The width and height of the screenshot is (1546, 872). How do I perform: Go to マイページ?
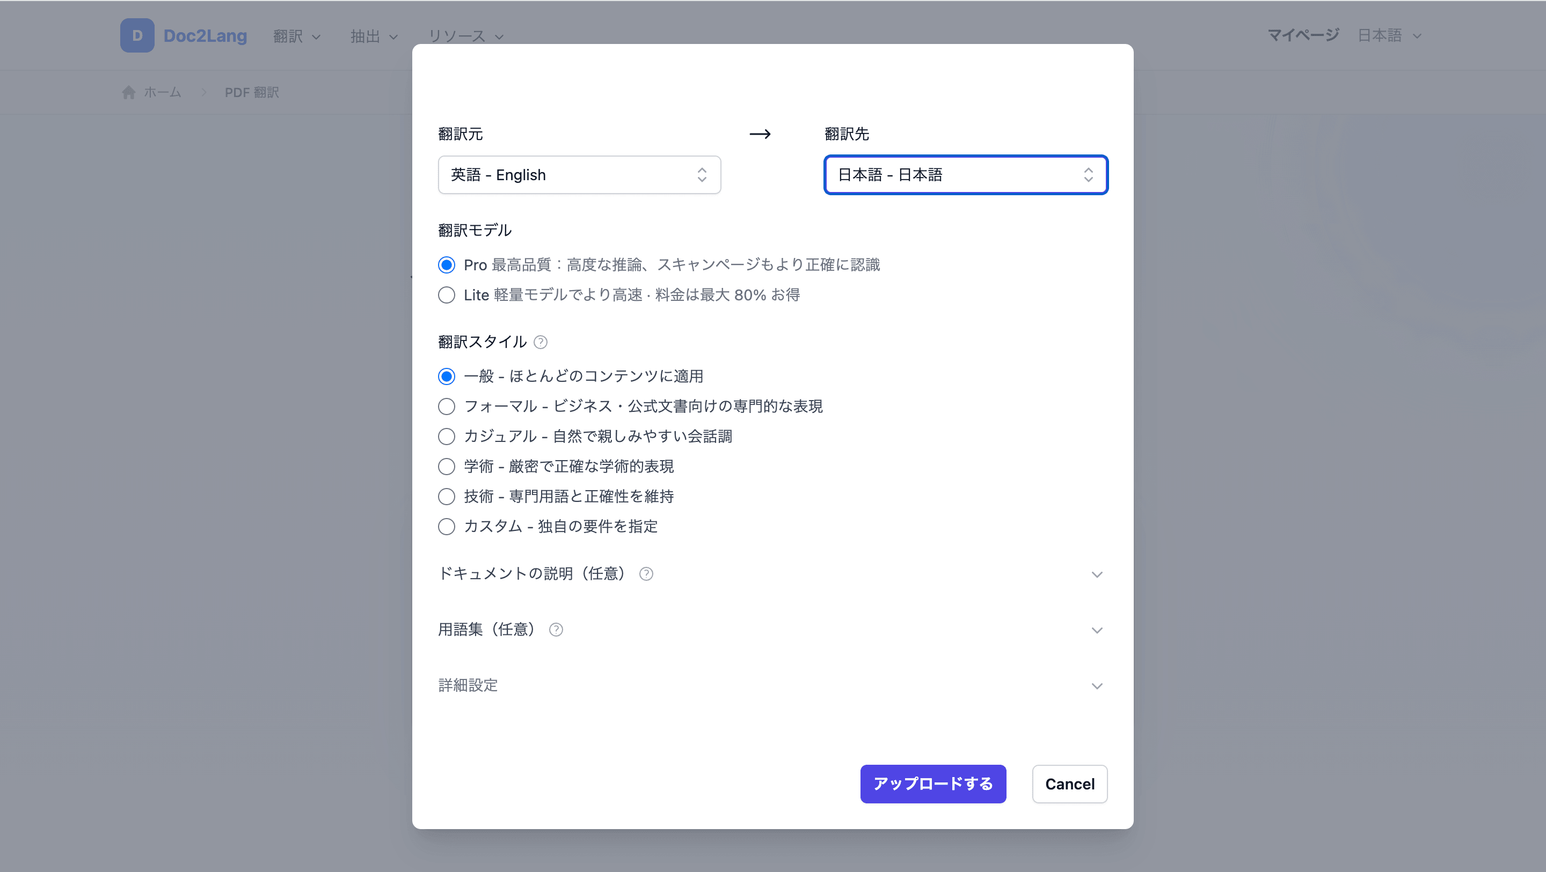tap(1303, 35)
